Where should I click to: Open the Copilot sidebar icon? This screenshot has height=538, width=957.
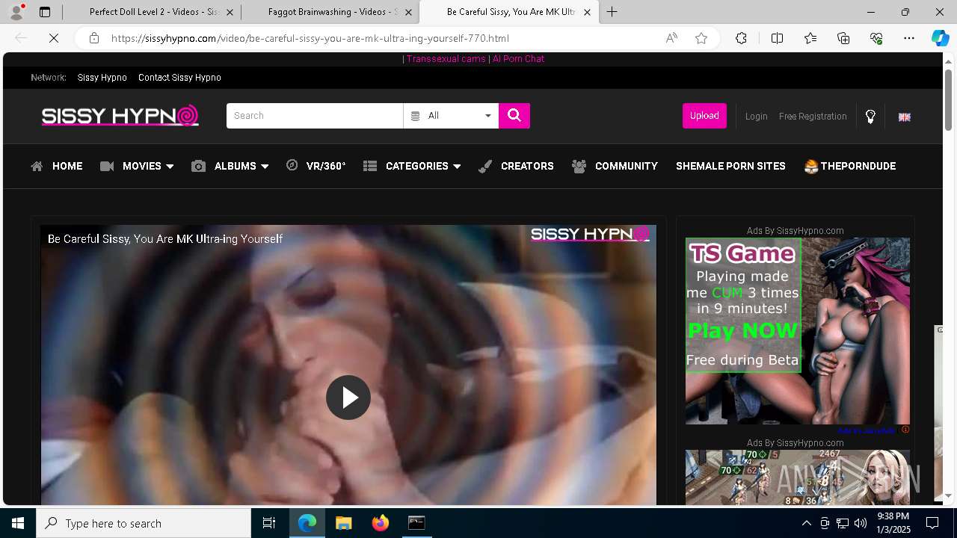pos(940,38)
